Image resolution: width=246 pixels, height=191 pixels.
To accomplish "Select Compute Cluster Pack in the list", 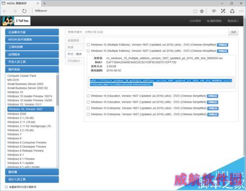I will [22, 76].
